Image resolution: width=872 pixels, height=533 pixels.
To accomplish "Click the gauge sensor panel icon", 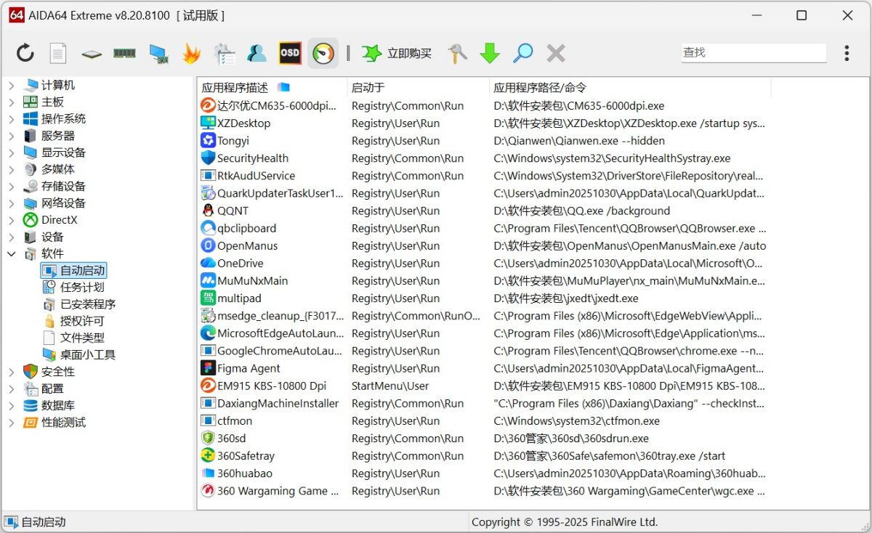I will pyautogui.click(x=323, y=53).
